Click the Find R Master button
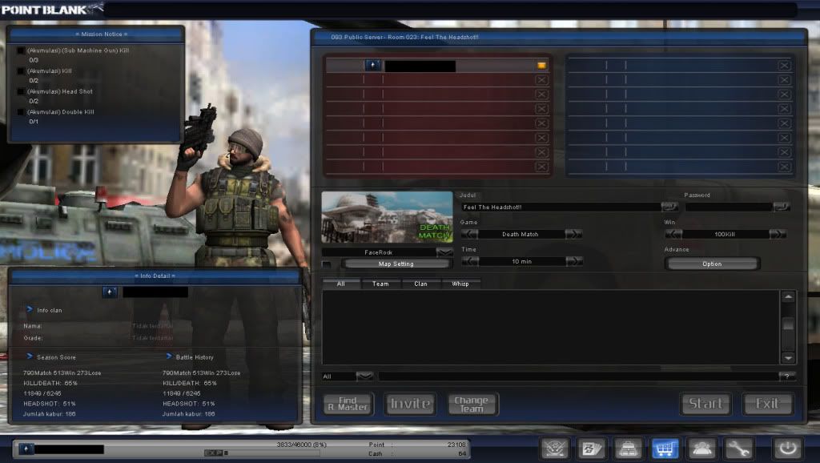The image size is (820, 463). (x=348, y=404)
